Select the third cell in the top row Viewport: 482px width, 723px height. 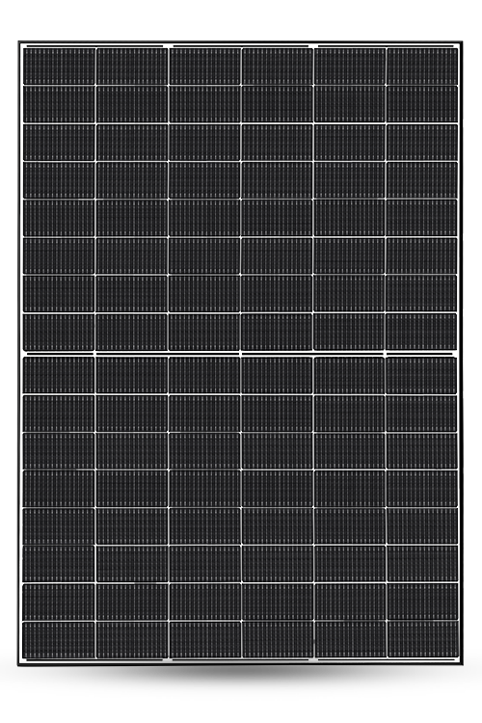click(204, 66)
